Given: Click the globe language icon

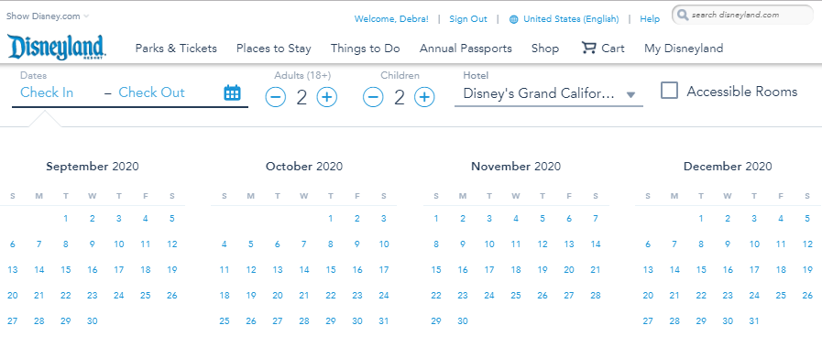Looking at the screenshot, I should click(514, 19).
